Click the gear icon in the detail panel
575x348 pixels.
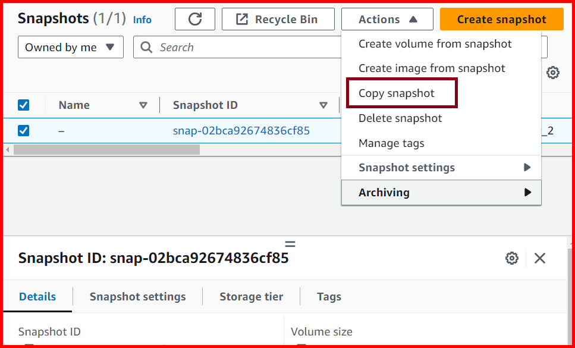pos(511,258)
